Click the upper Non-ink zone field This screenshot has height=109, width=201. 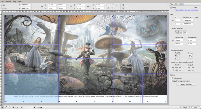tap(192, 40)
